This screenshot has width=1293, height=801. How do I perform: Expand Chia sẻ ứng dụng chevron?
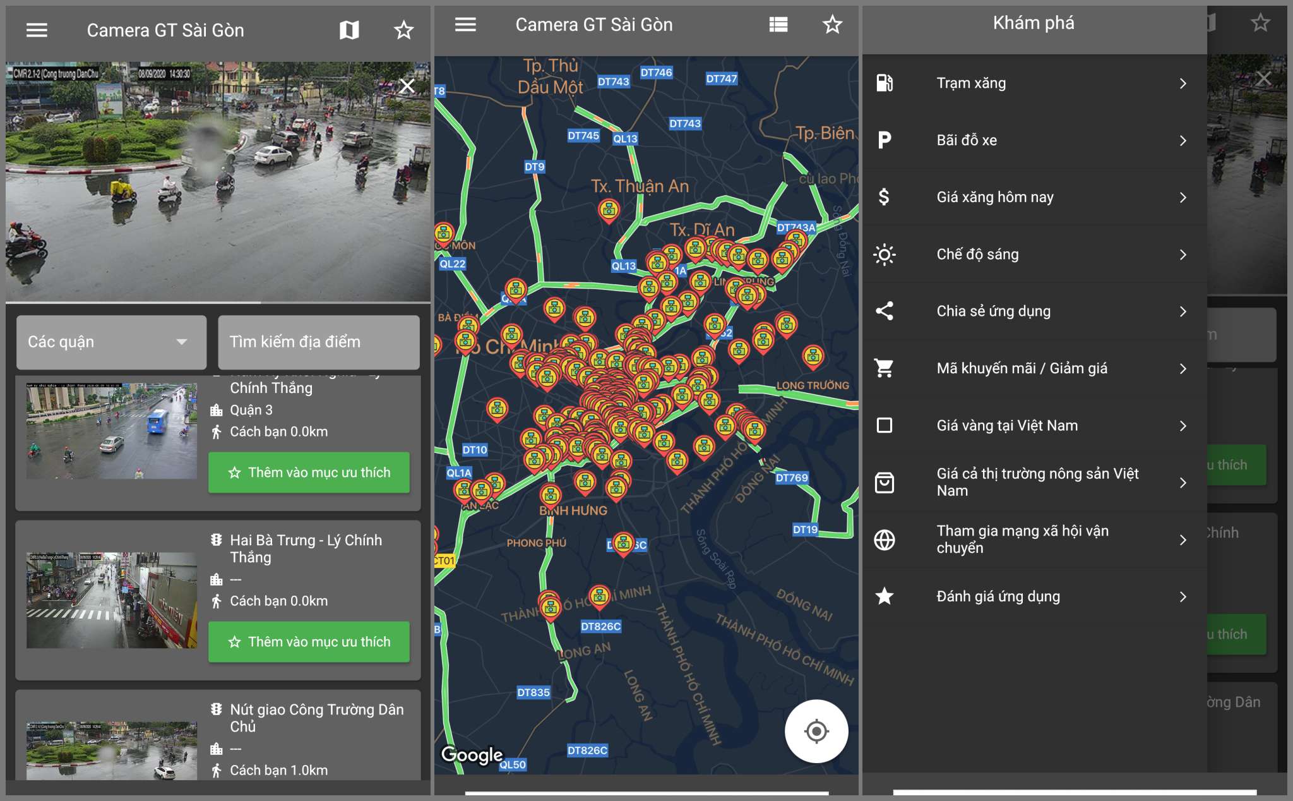click(x=1183, y=311)
